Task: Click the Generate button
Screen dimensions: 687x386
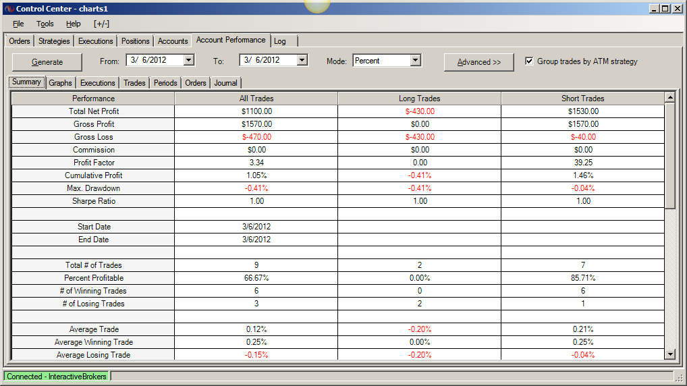Action: point(47,62)
